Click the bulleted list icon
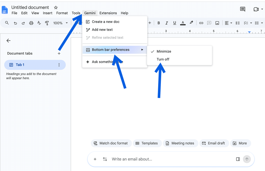This screenshot has width=265, height=171. (x=257, y=23)
